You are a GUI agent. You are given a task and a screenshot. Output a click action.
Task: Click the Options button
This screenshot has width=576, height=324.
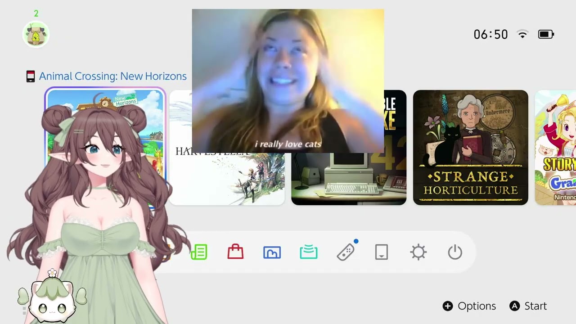click(469, 306)
